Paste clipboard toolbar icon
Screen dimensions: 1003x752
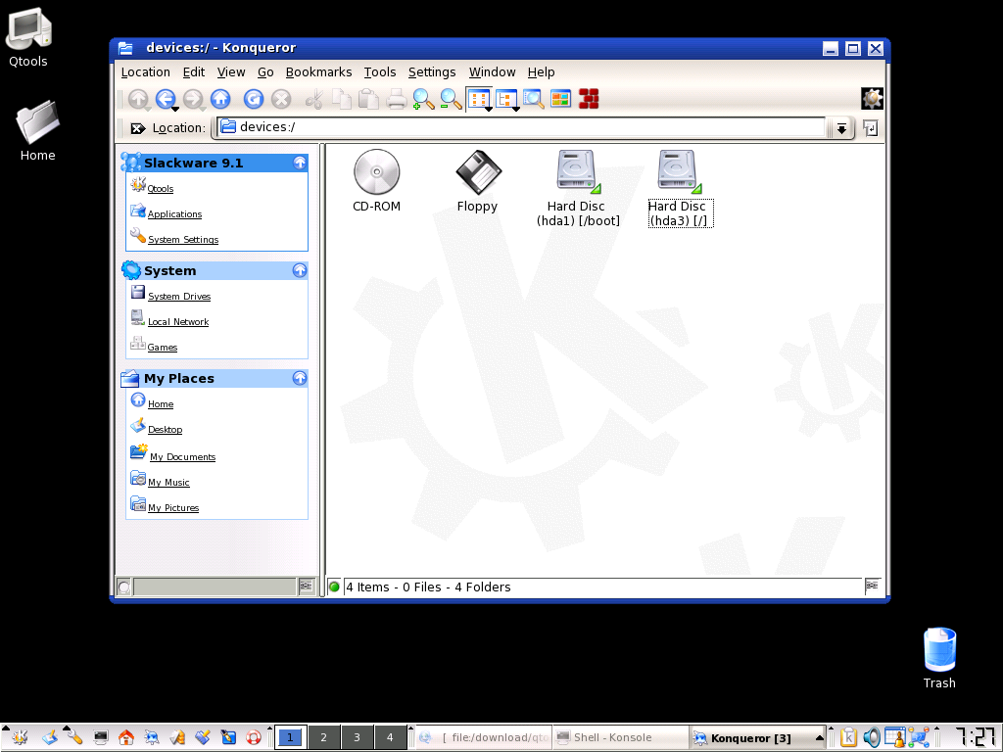tap(368, 99)
